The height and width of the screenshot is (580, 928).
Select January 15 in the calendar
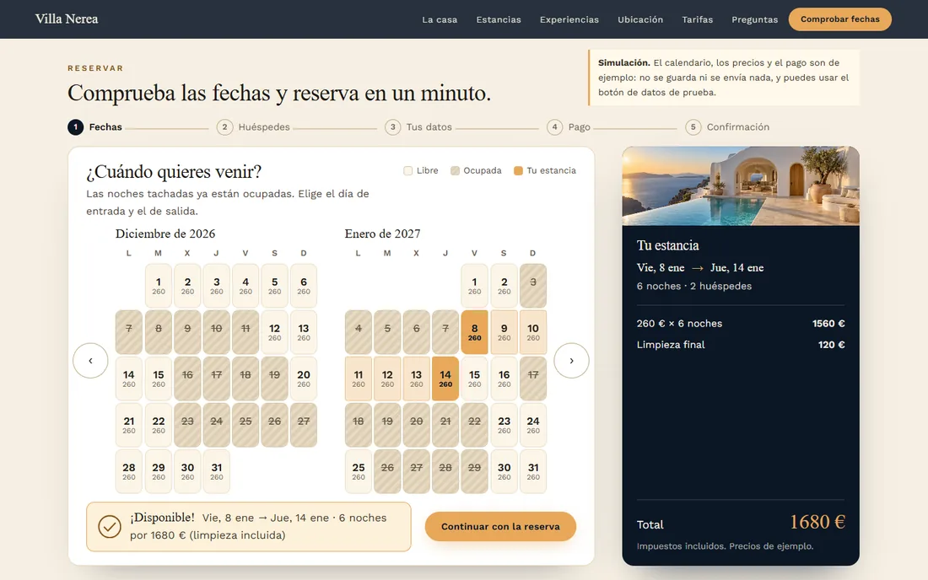click(475, 379)
